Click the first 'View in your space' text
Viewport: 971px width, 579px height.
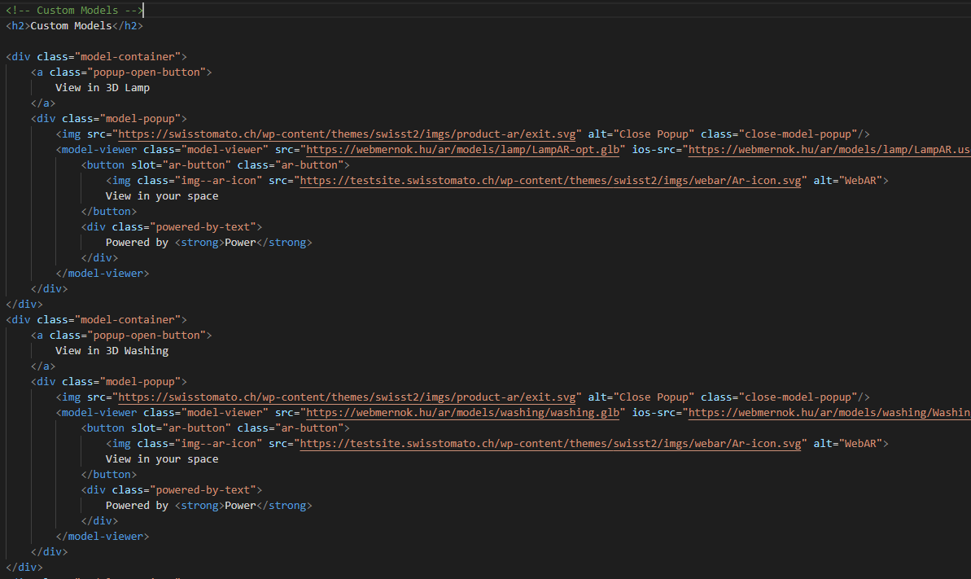pyautogui.click(x=162, y=196)
